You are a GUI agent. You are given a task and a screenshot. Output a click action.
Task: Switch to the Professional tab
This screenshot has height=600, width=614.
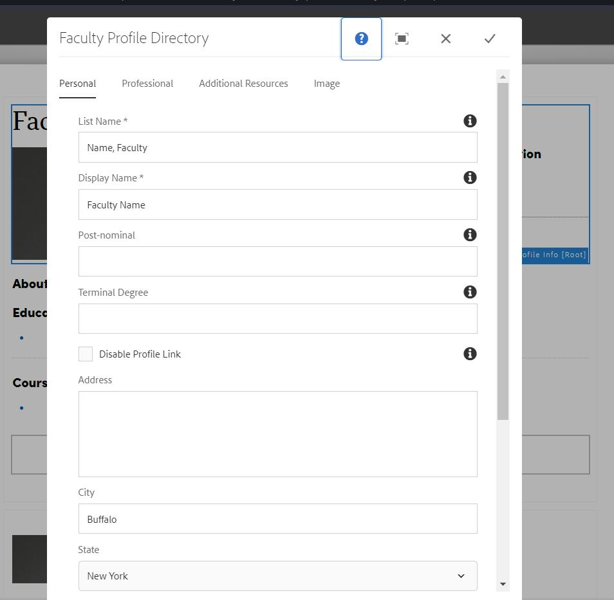(x=147, y=84)
